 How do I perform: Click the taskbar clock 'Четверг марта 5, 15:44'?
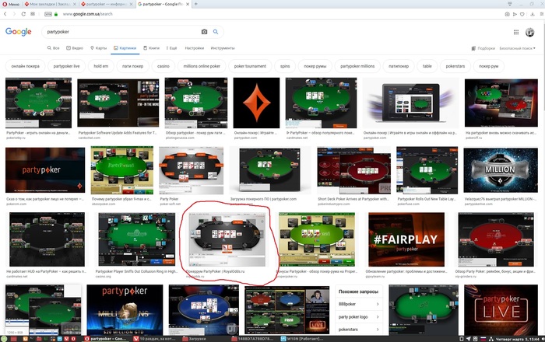[x=518, y=339]
